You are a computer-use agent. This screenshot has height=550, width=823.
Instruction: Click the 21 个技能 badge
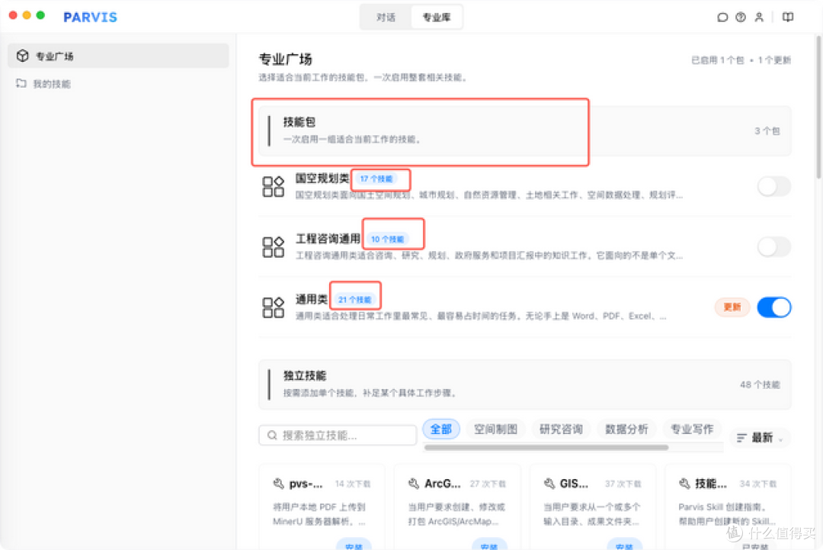(354, 300)
